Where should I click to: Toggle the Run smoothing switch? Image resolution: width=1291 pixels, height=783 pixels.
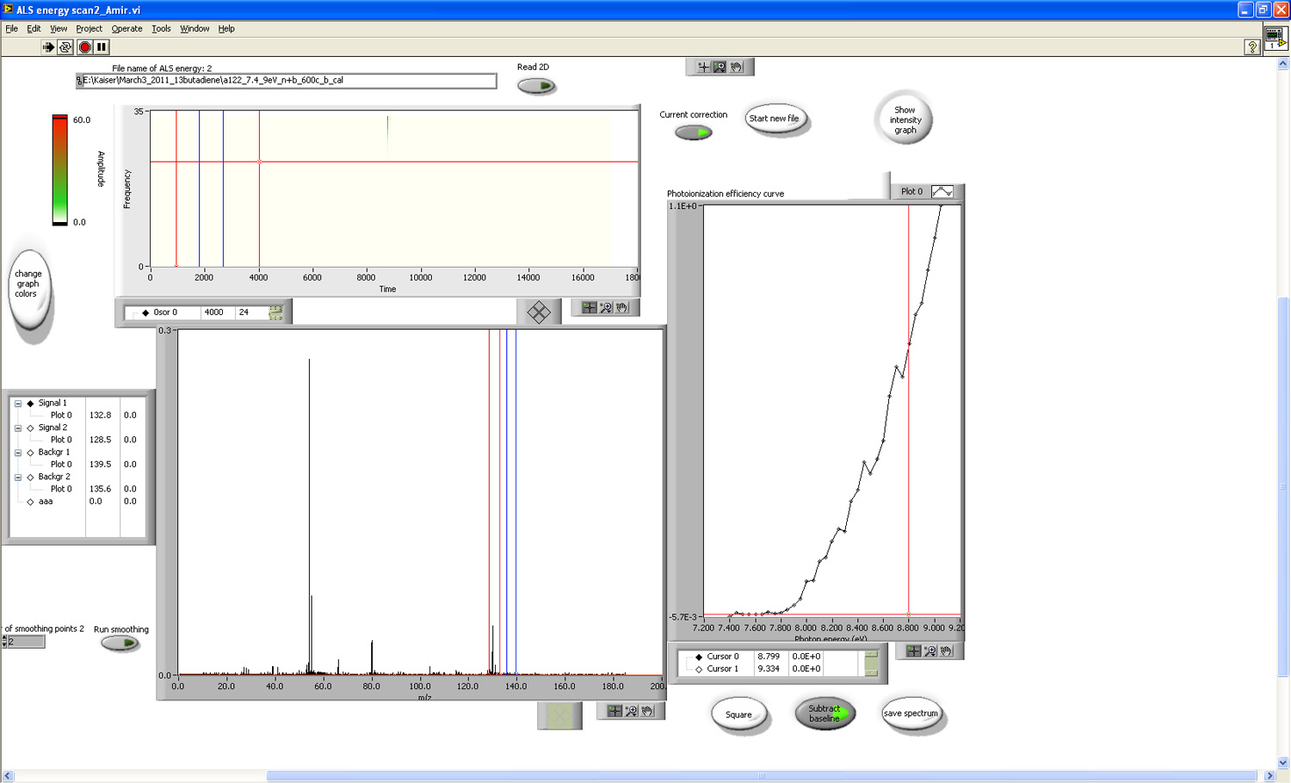tap(120, 643)
